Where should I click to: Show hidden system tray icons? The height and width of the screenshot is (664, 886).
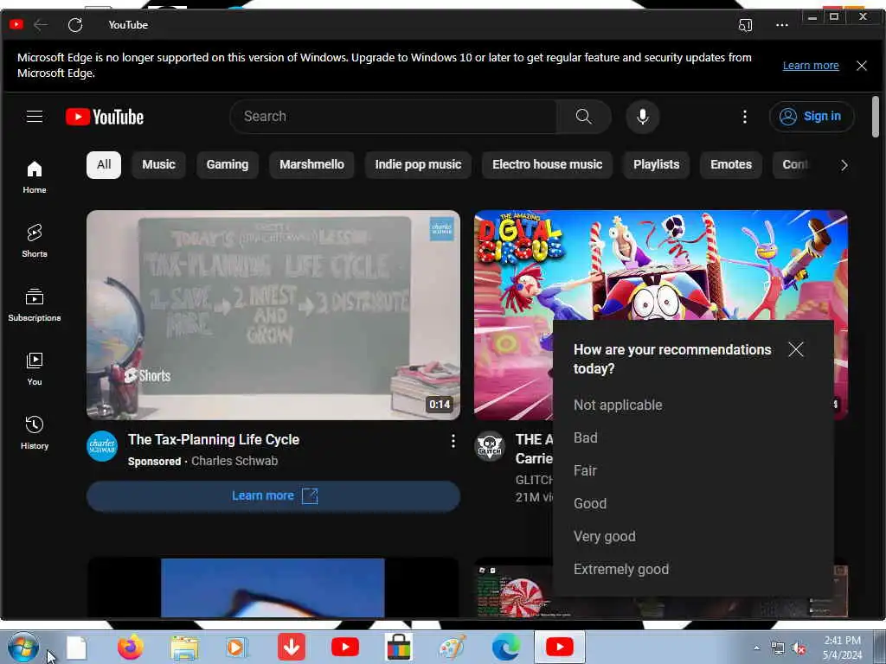coord(756,648)
